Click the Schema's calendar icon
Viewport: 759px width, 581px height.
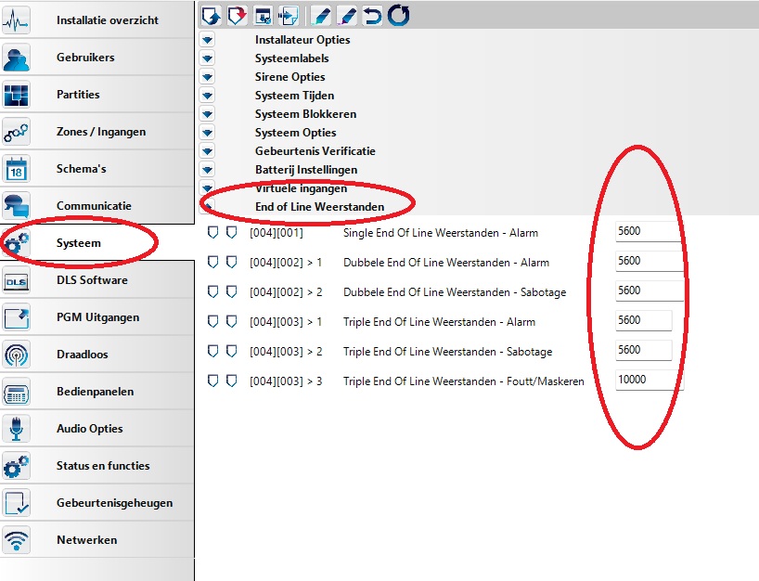pos(18,169)
